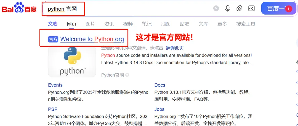The width and height of the screenshot is (298, 126).
Task: Open the 文库 tab
Action: coord(203,24)
